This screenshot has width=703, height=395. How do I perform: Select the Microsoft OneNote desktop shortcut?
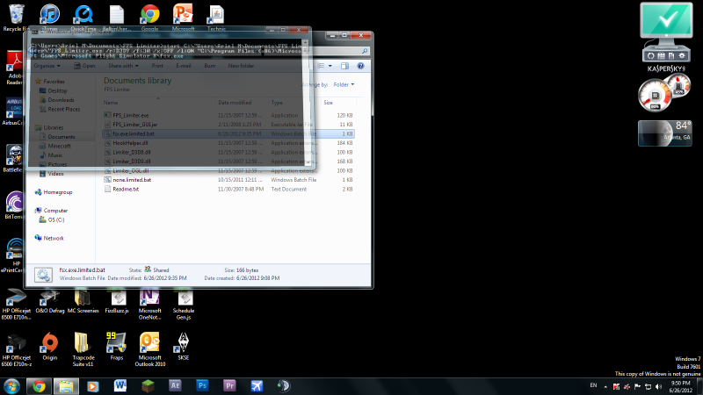(149, 305)
